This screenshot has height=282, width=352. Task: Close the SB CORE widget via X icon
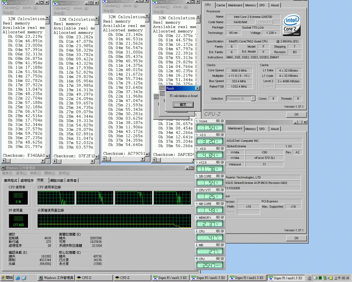click(222, 176)
